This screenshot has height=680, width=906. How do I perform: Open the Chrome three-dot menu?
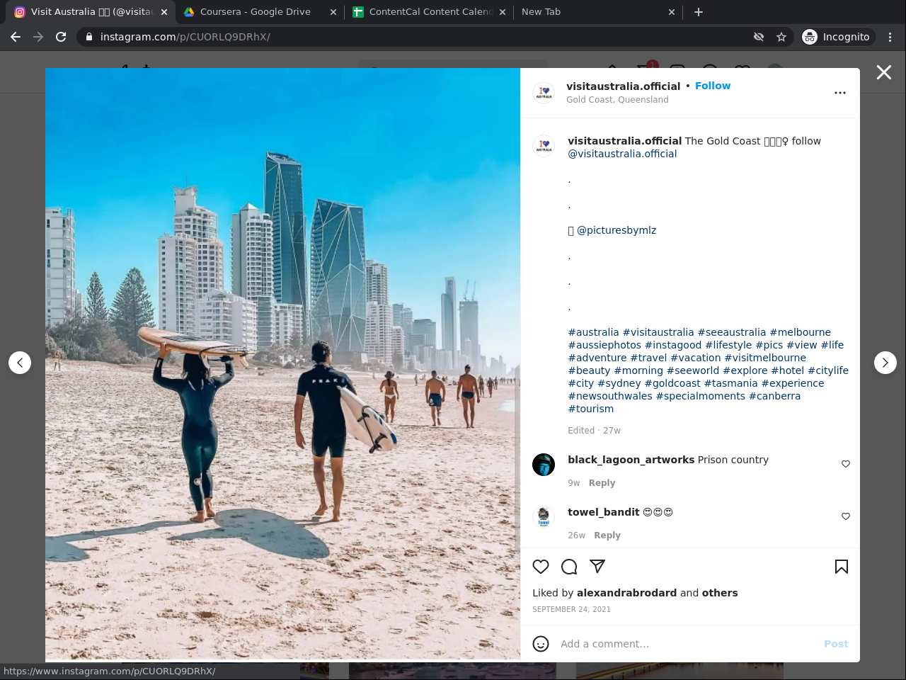[x=890, y=37]
